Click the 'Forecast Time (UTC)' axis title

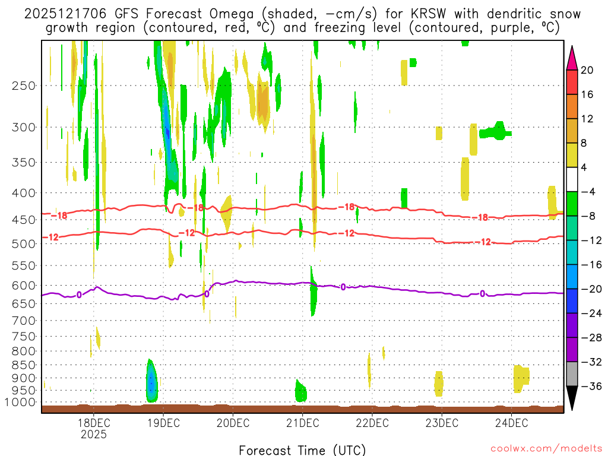(x=302, y=450)
